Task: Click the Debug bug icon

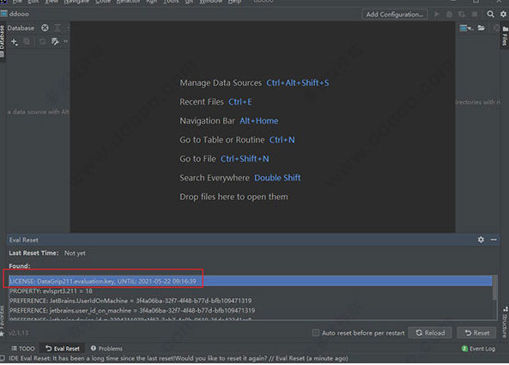Action: [x=449, y=15]
